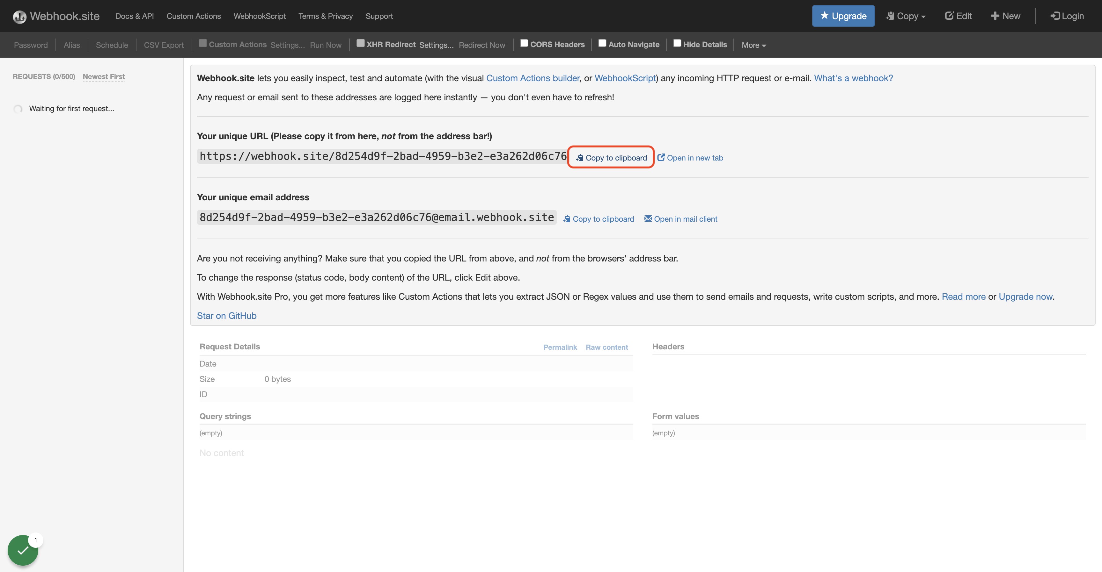Select the unique webhook URL text
Viewport: 1102px width, 572px height.
pyautogui.click(x=383, y=156)
